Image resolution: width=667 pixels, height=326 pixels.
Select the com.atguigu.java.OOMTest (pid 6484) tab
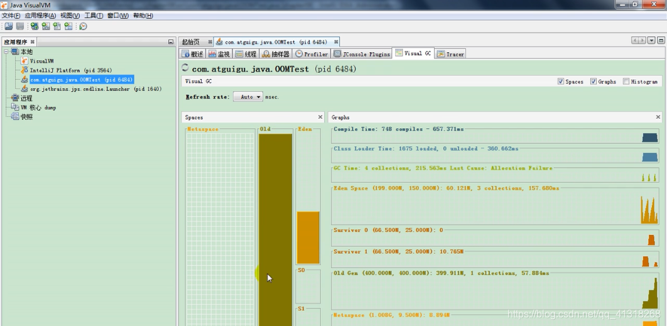[276, 41]
